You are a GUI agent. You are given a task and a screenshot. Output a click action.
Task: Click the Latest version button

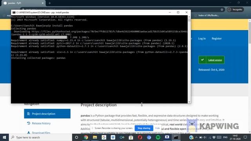(x=211, y=60)
